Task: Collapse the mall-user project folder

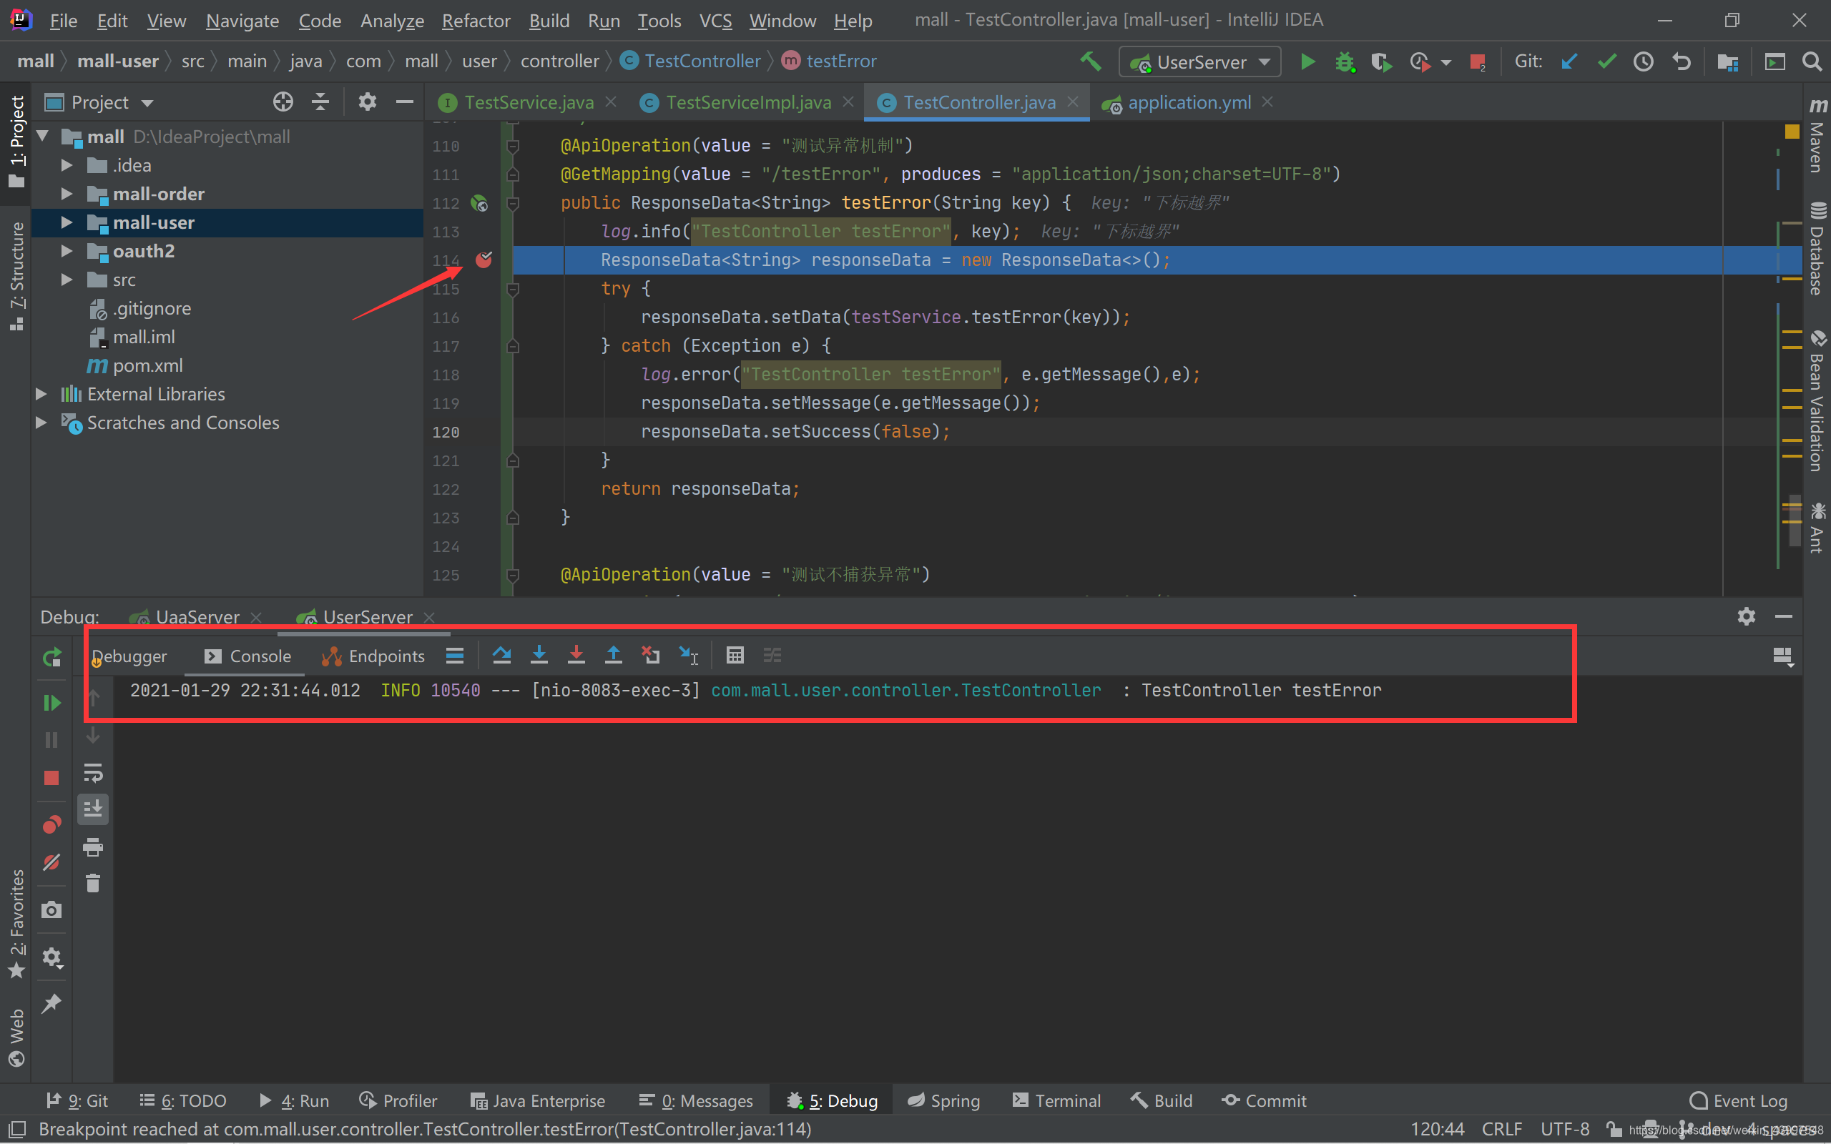Action: point(67,222)
